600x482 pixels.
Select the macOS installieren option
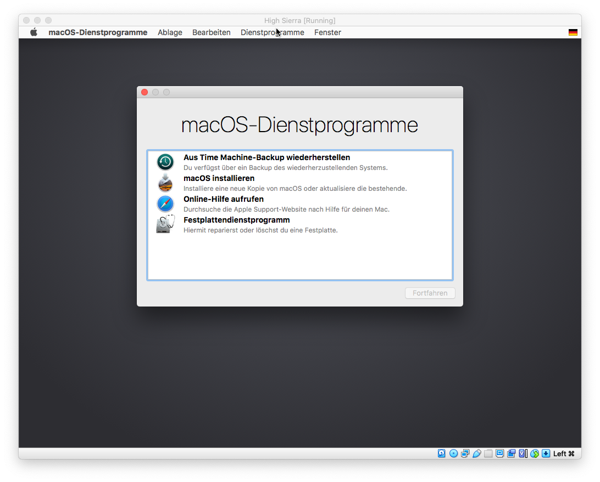point(219,183)
